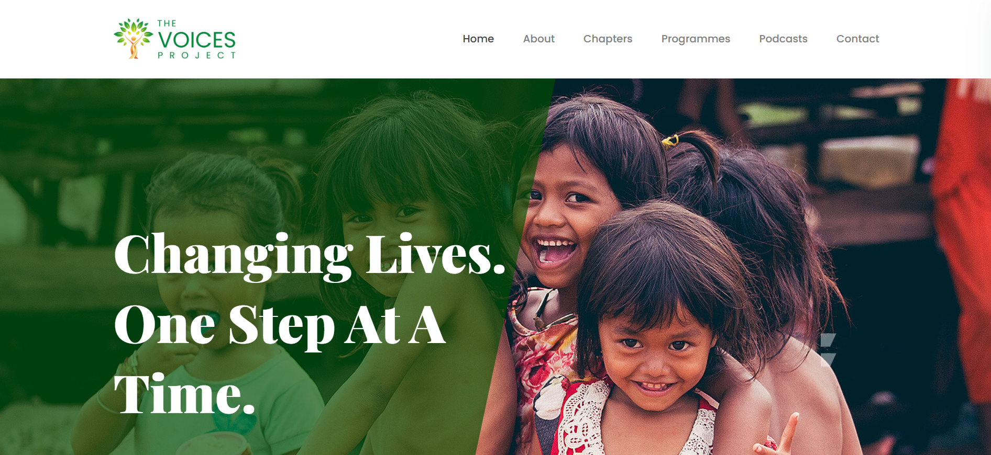991x455 pixels.
Task: Click the 'One Step At A' heading line
Action: pyautogui.click(x=280, y=325)
